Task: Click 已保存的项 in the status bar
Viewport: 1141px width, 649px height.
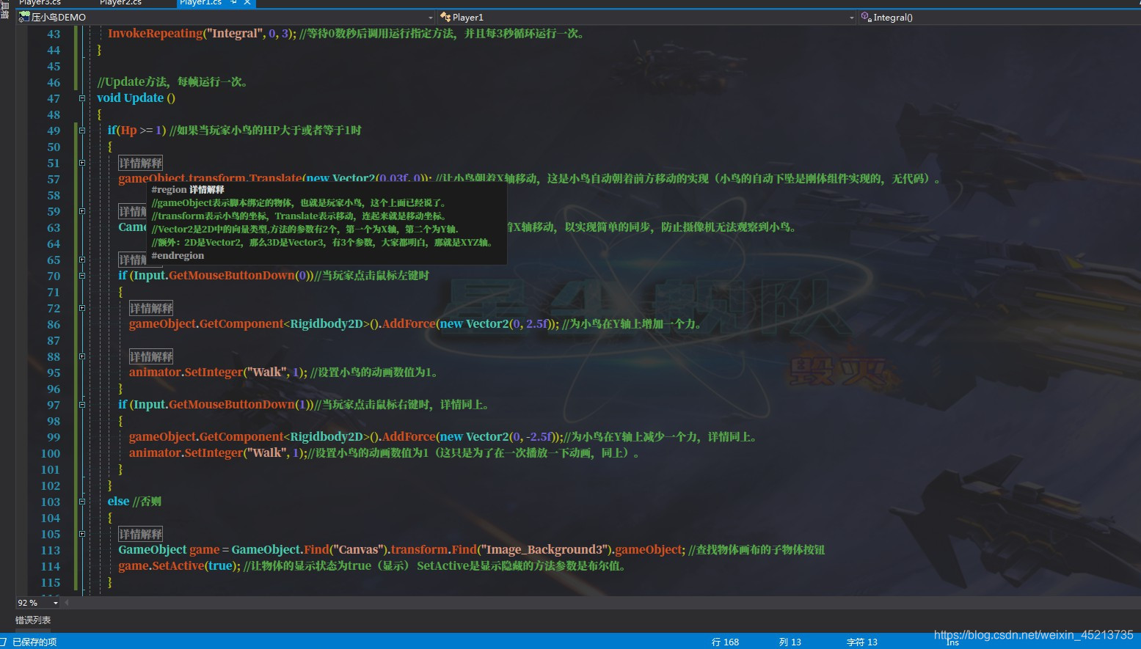Action: (x=34, y=642)
